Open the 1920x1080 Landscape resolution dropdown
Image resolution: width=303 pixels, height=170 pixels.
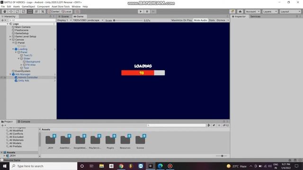[88, 20]
